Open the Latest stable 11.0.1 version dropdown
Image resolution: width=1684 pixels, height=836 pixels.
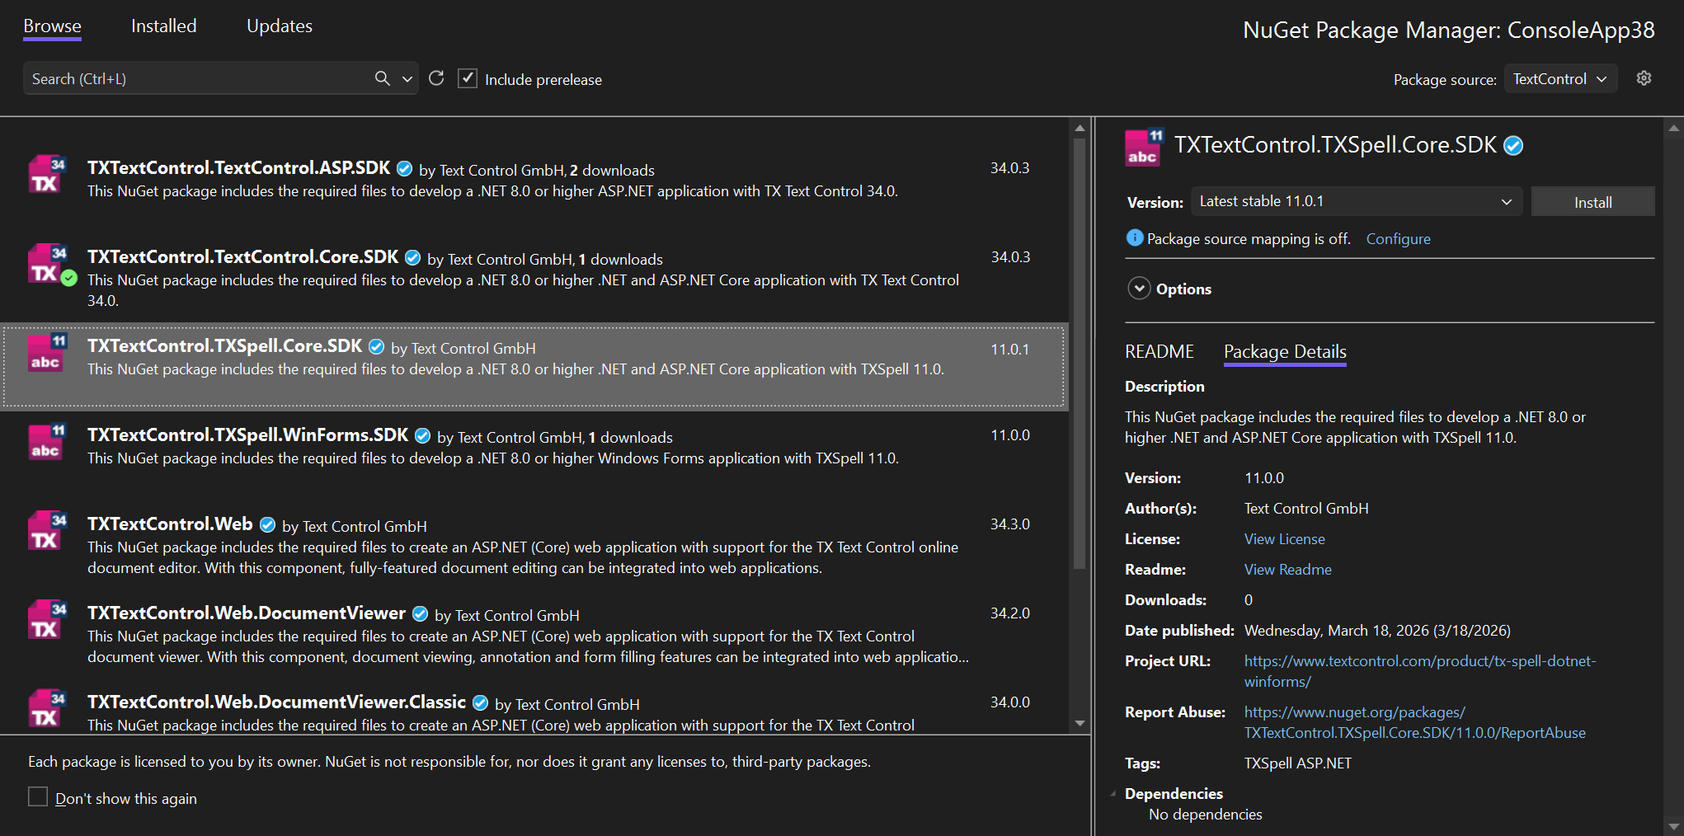click(1357, 201)
